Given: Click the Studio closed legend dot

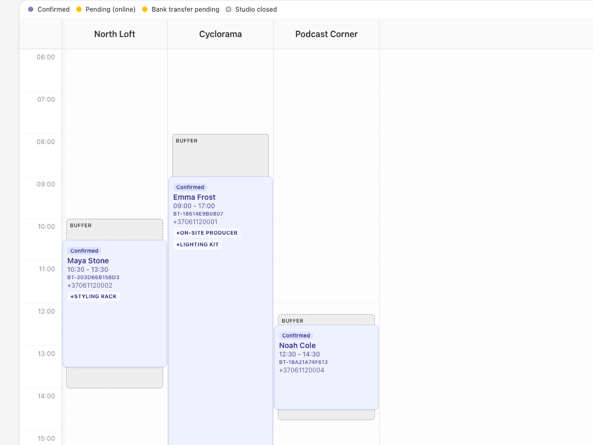Looking at the screenshot, I should [x=228, y=10].
